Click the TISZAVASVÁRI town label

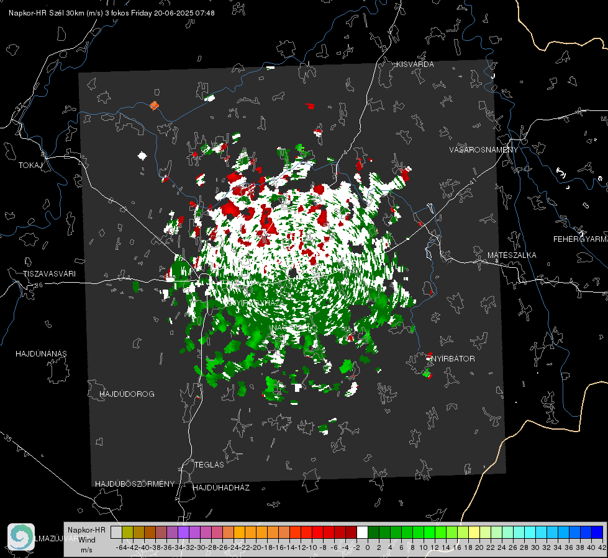(49, 274)
